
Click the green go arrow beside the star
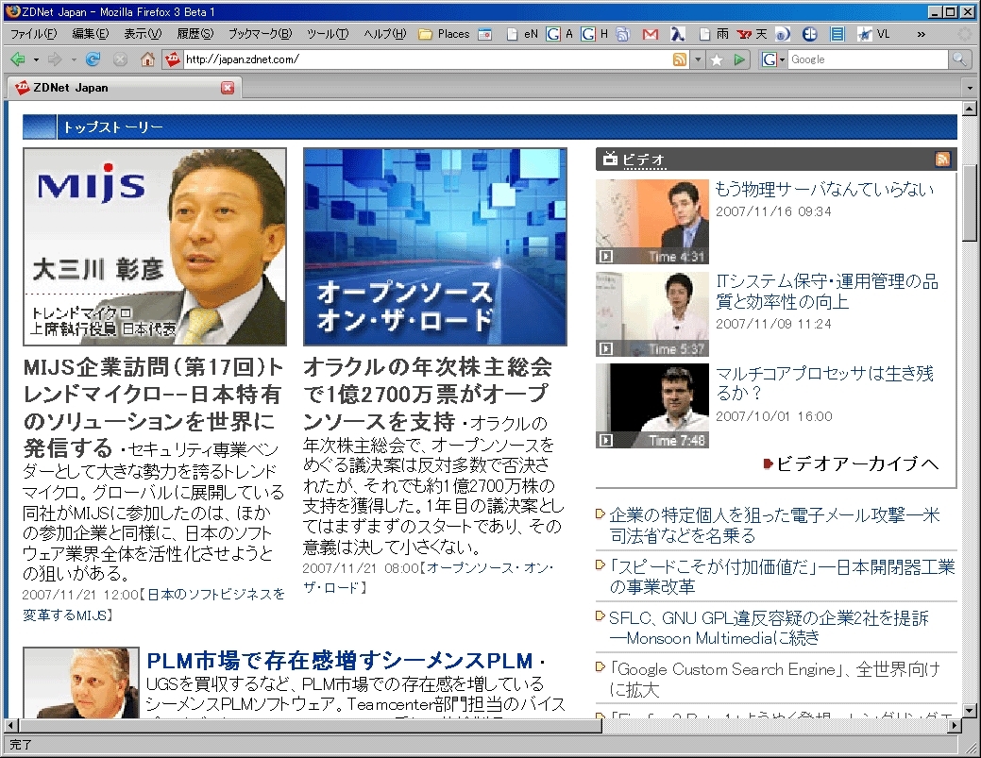click(740, 59)
